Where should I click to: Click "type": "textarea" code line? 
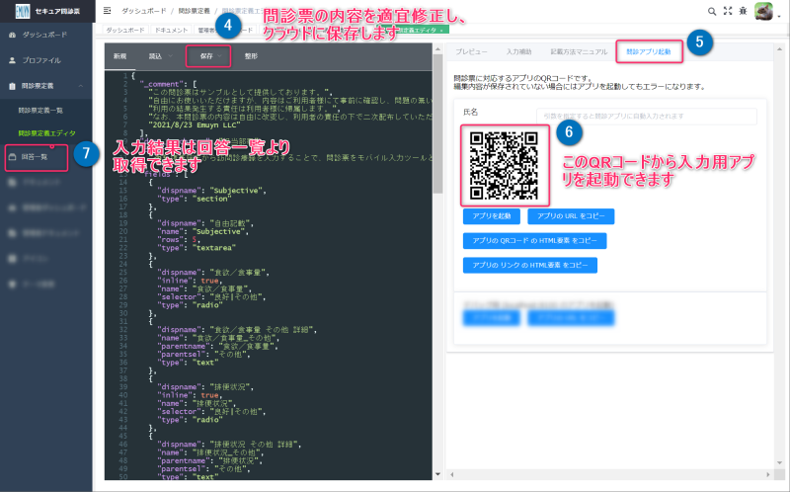click(196, 248)
